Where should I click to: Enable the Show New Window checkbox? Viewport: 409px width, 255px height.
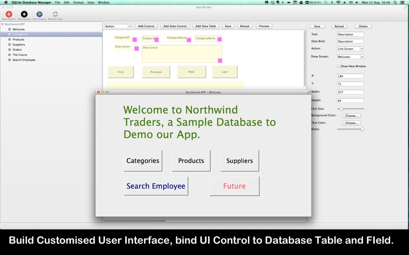click(x=338, y=66)
